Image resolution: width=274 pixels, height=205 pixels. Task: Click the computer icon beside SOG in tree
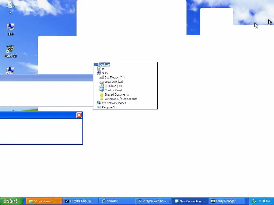(99, 73)
